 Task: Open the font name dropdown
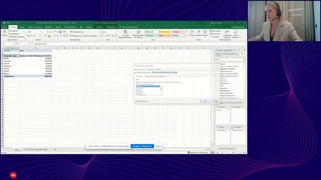pos(40,32)
